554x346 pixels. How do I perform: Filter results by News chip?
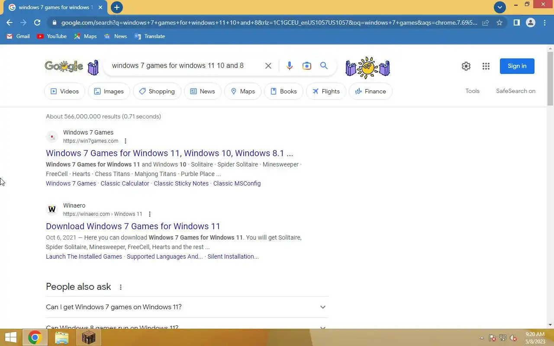(203, 91)
